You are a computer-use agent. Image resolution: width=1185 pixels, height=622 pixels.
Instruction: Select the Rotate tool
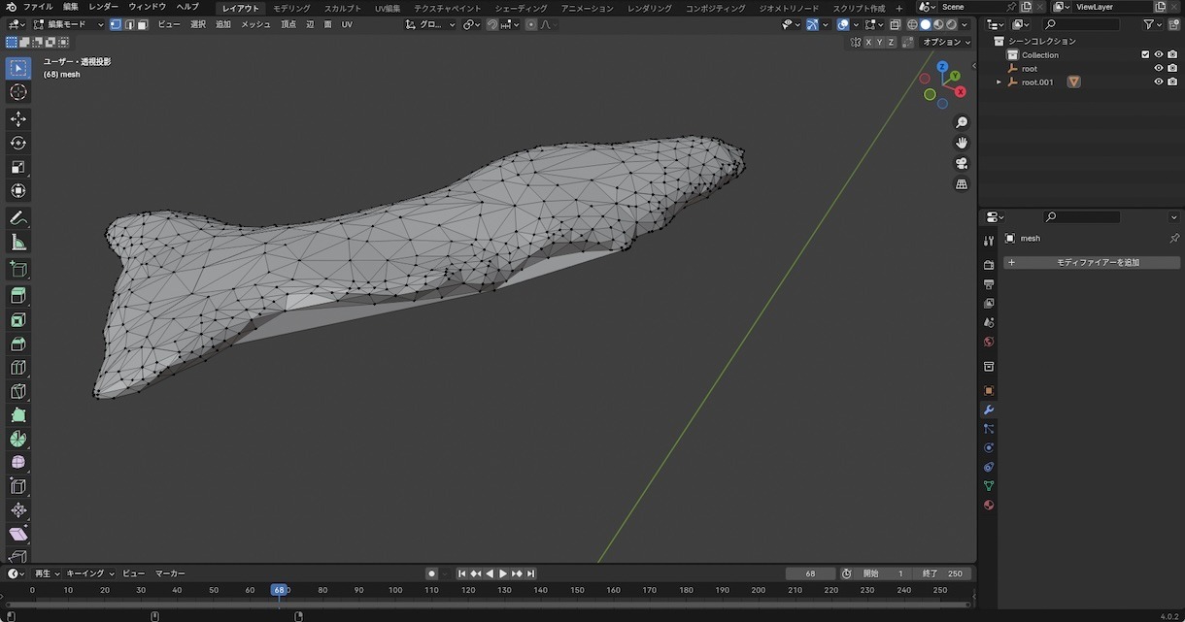point(17,143)
